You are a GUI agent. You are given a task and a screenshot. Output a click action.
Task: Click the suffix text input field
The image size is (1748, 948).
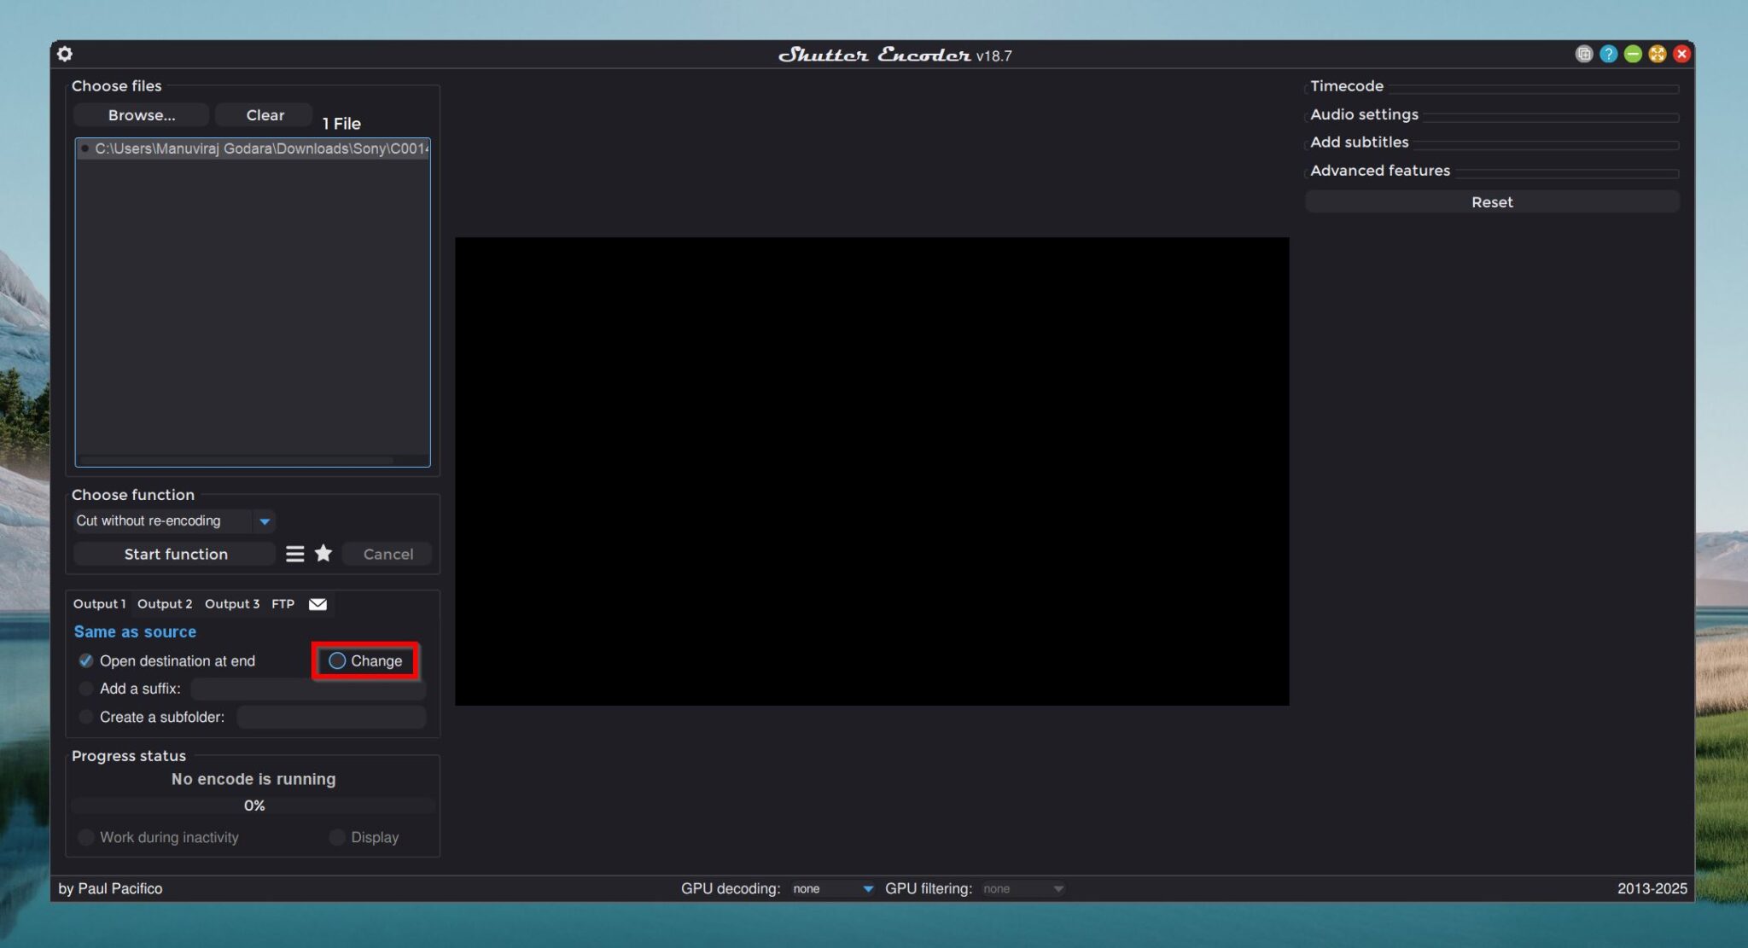[x=308, y=689]
